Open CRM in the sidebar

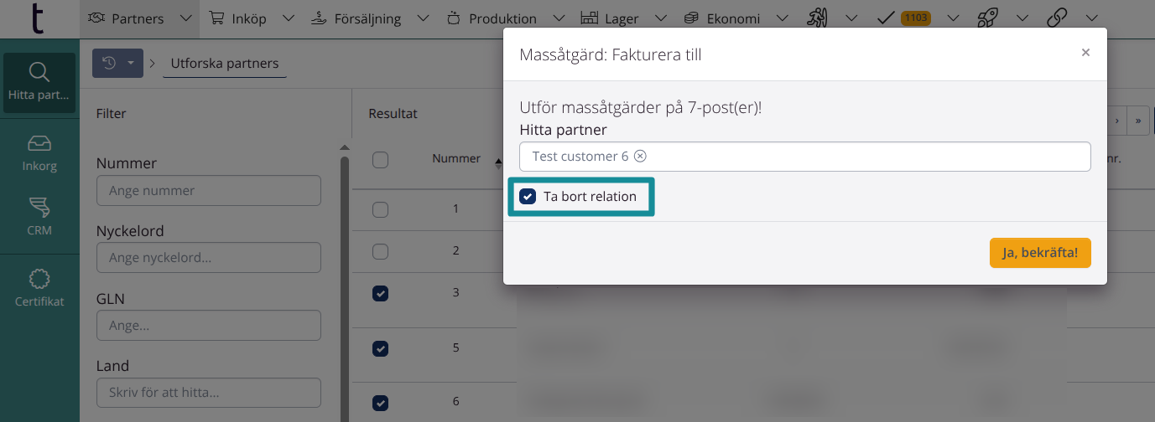(39, 218)
